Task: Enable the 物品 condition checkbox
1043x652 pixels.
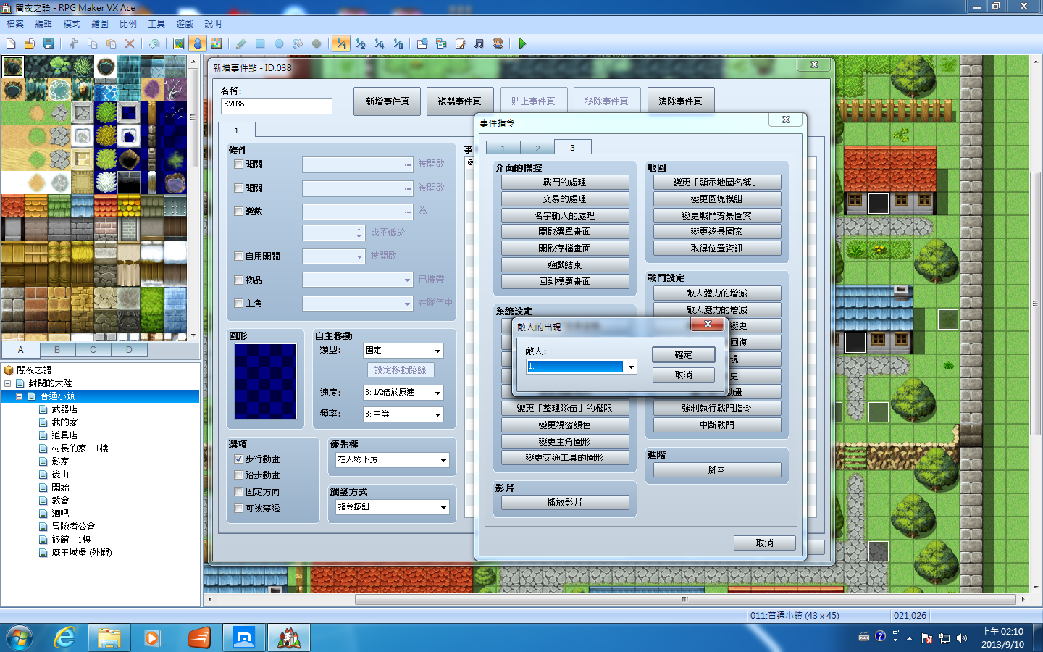Action: point(239,280)
